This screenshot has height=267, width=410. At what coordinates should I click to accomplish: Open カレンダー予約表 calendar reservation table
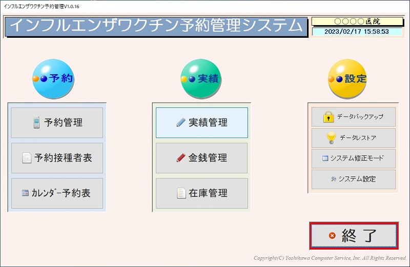(x=57, y=193)
